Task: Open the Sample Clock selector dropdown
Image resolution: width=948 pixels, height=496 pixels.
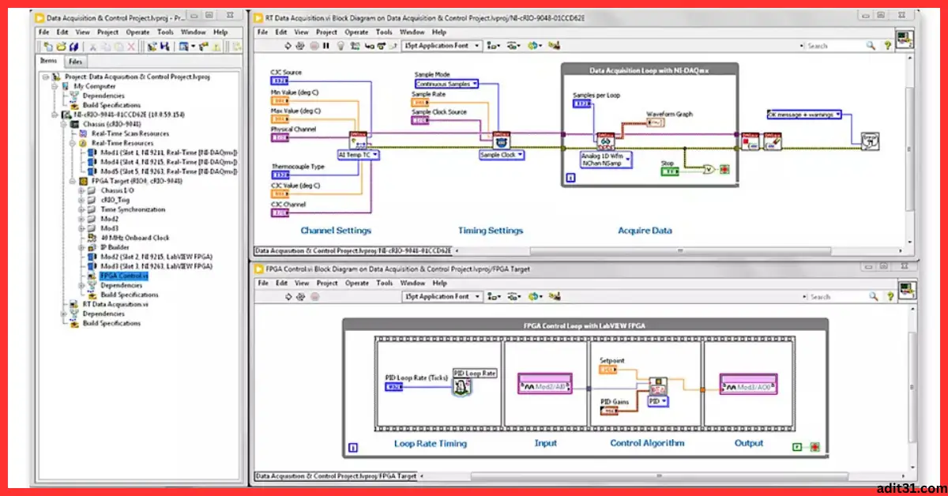Action: click(x=502, y=155)
